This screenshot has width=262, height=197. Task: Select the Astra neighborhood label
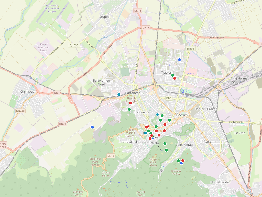207,142
